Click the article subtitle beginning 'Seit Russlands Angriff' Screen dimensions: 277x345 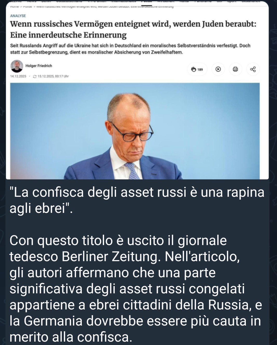130,49
